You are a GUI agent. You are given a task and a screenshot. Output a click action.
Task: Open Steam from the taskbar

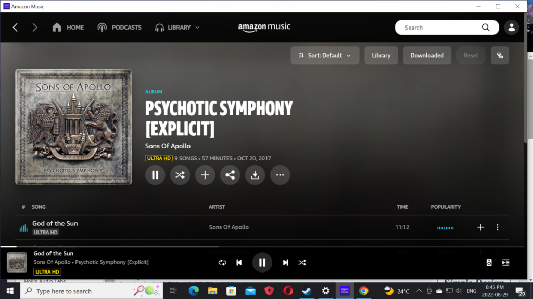[307, 291]
